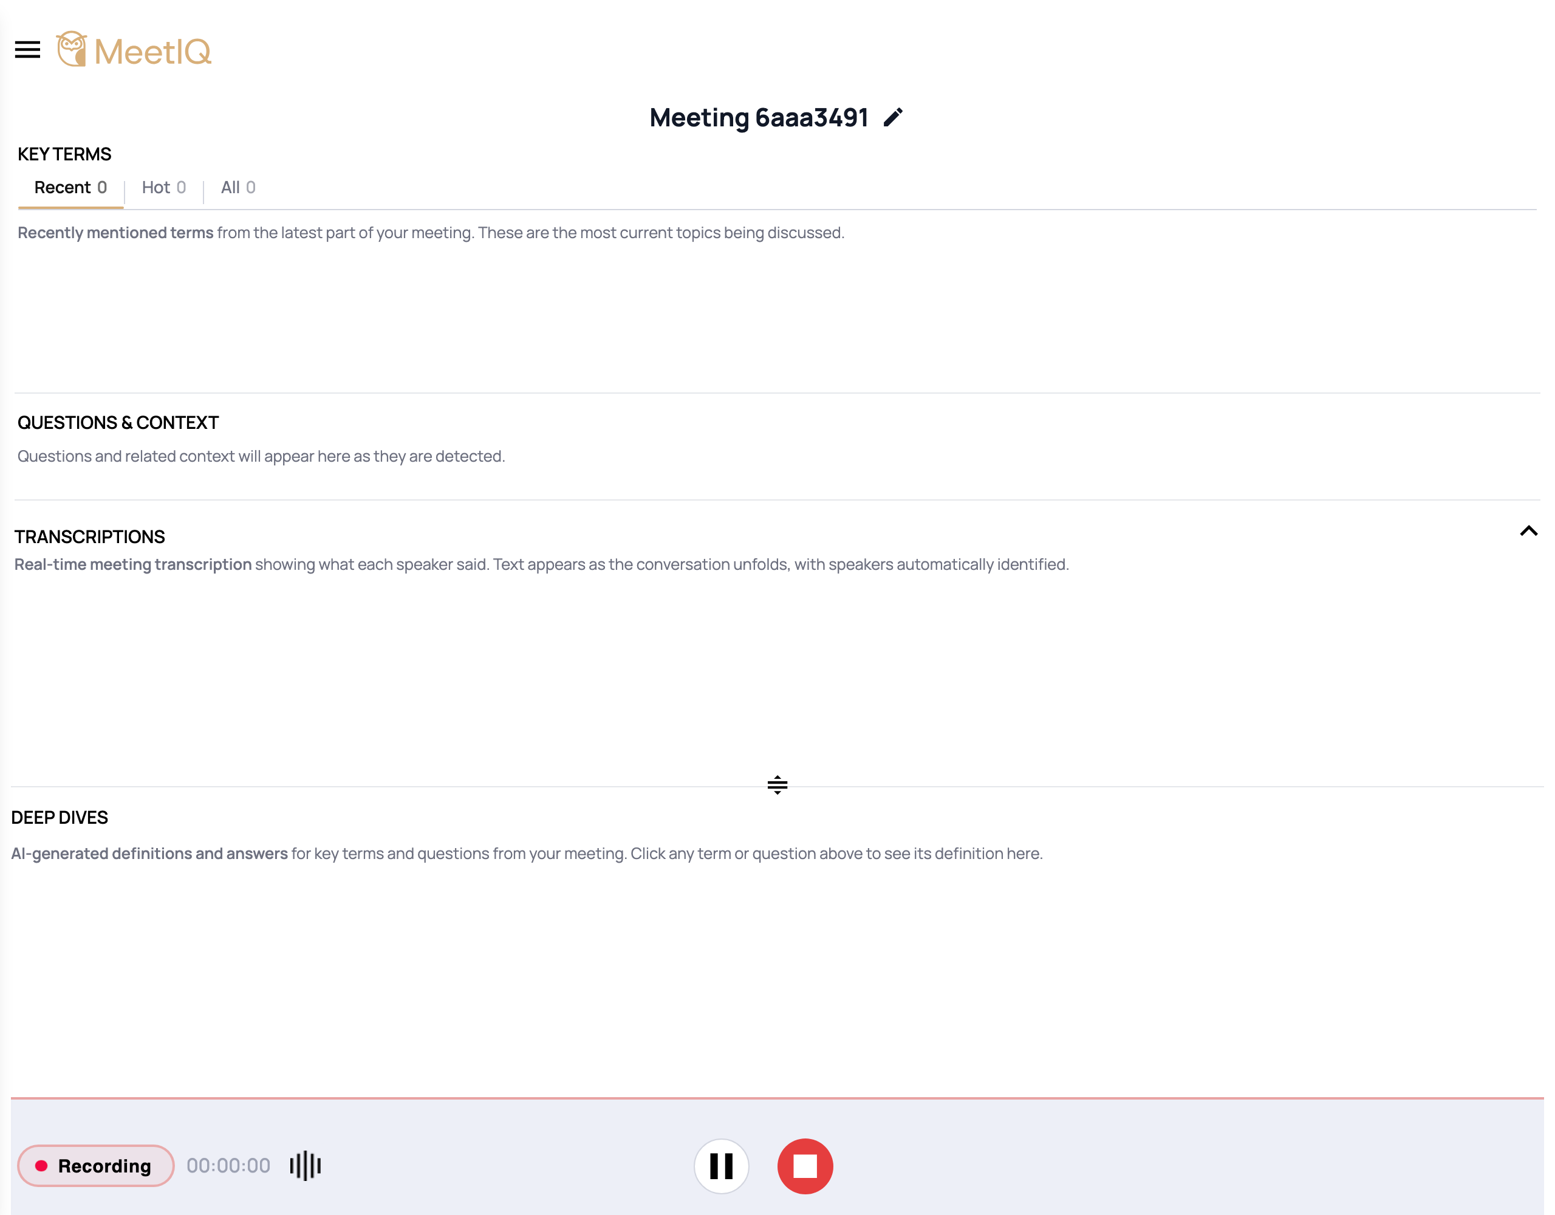Click the KEY TERMS heading

tap(64, 154)
